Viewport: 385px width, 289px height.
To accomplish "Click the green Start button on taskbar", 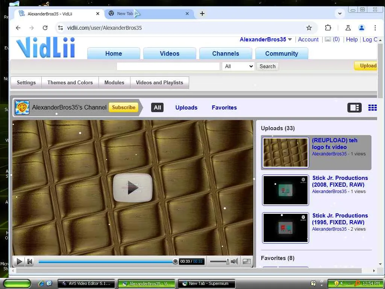I will pyautogui.click(x=17, y=284).
